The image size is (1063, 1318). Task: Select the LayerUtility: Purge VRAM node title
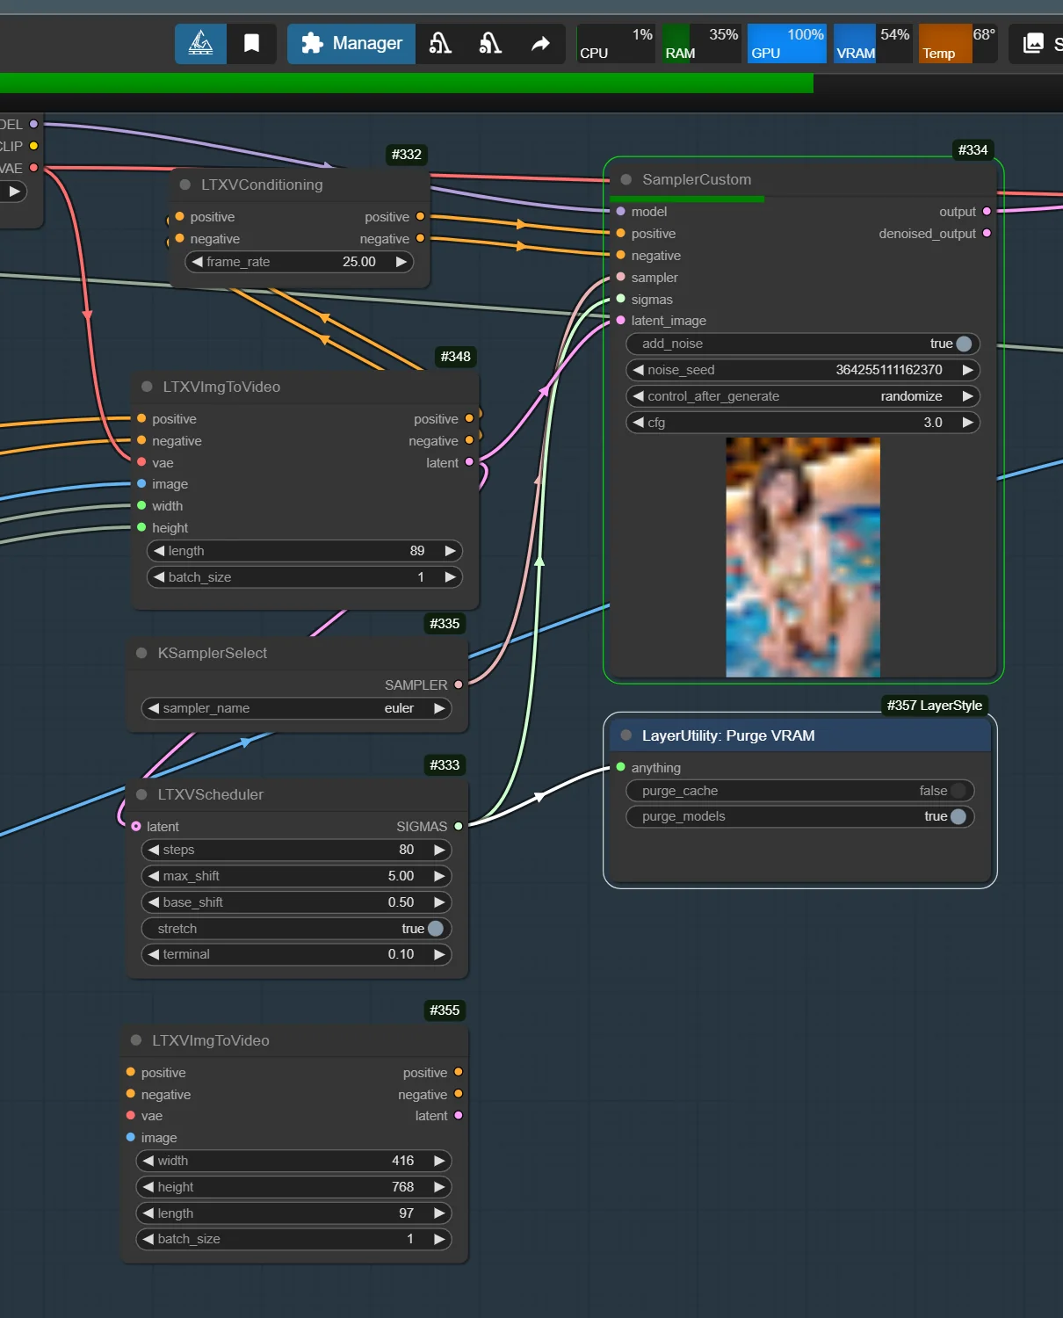728,735
